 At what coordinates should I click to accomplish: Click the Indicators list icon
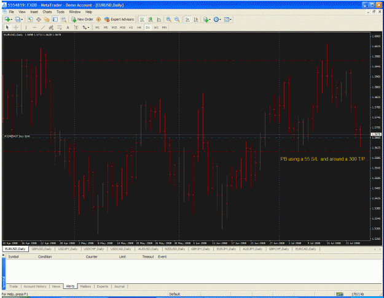tap(206, 19)
